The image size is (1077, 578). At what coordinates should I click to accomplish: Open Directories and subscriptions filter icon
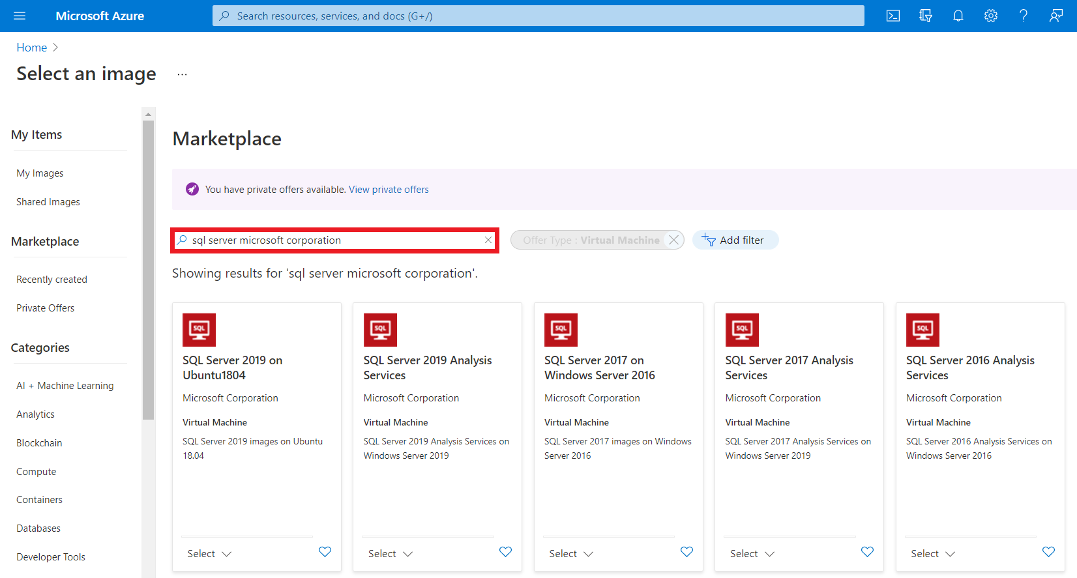[x=926, y=16]
